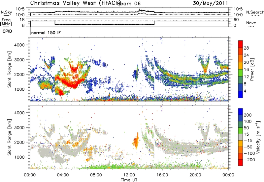This screenshot has height=182, width=264.
Task: Click the '2000' tick on the power panel
Action: pyautogui.click(x=19, y=74)
